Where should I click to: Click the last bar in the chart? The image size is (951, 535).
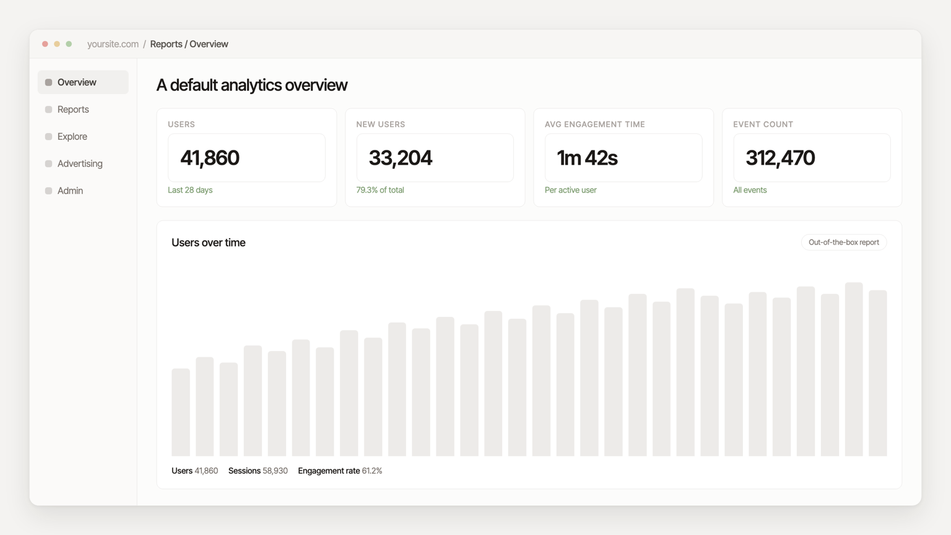(878, 373)
